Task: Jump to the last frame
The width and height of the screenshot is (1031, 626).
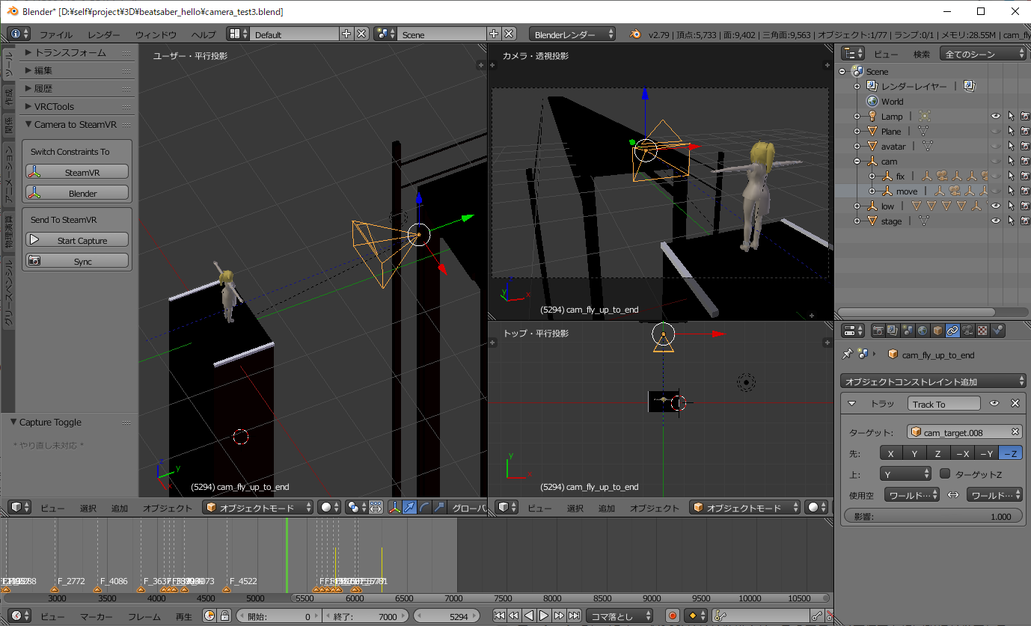Action: click(x=574, y=616)
